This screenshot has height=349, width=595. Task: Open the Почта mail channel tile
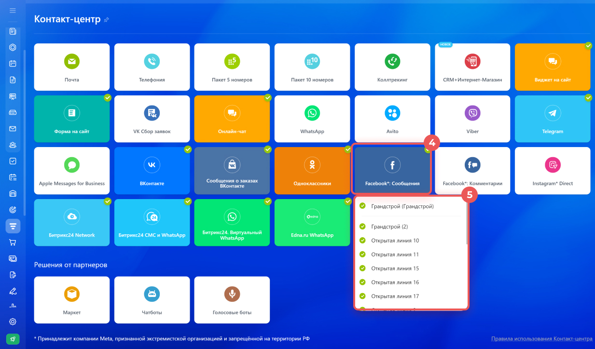click(72, 67)
